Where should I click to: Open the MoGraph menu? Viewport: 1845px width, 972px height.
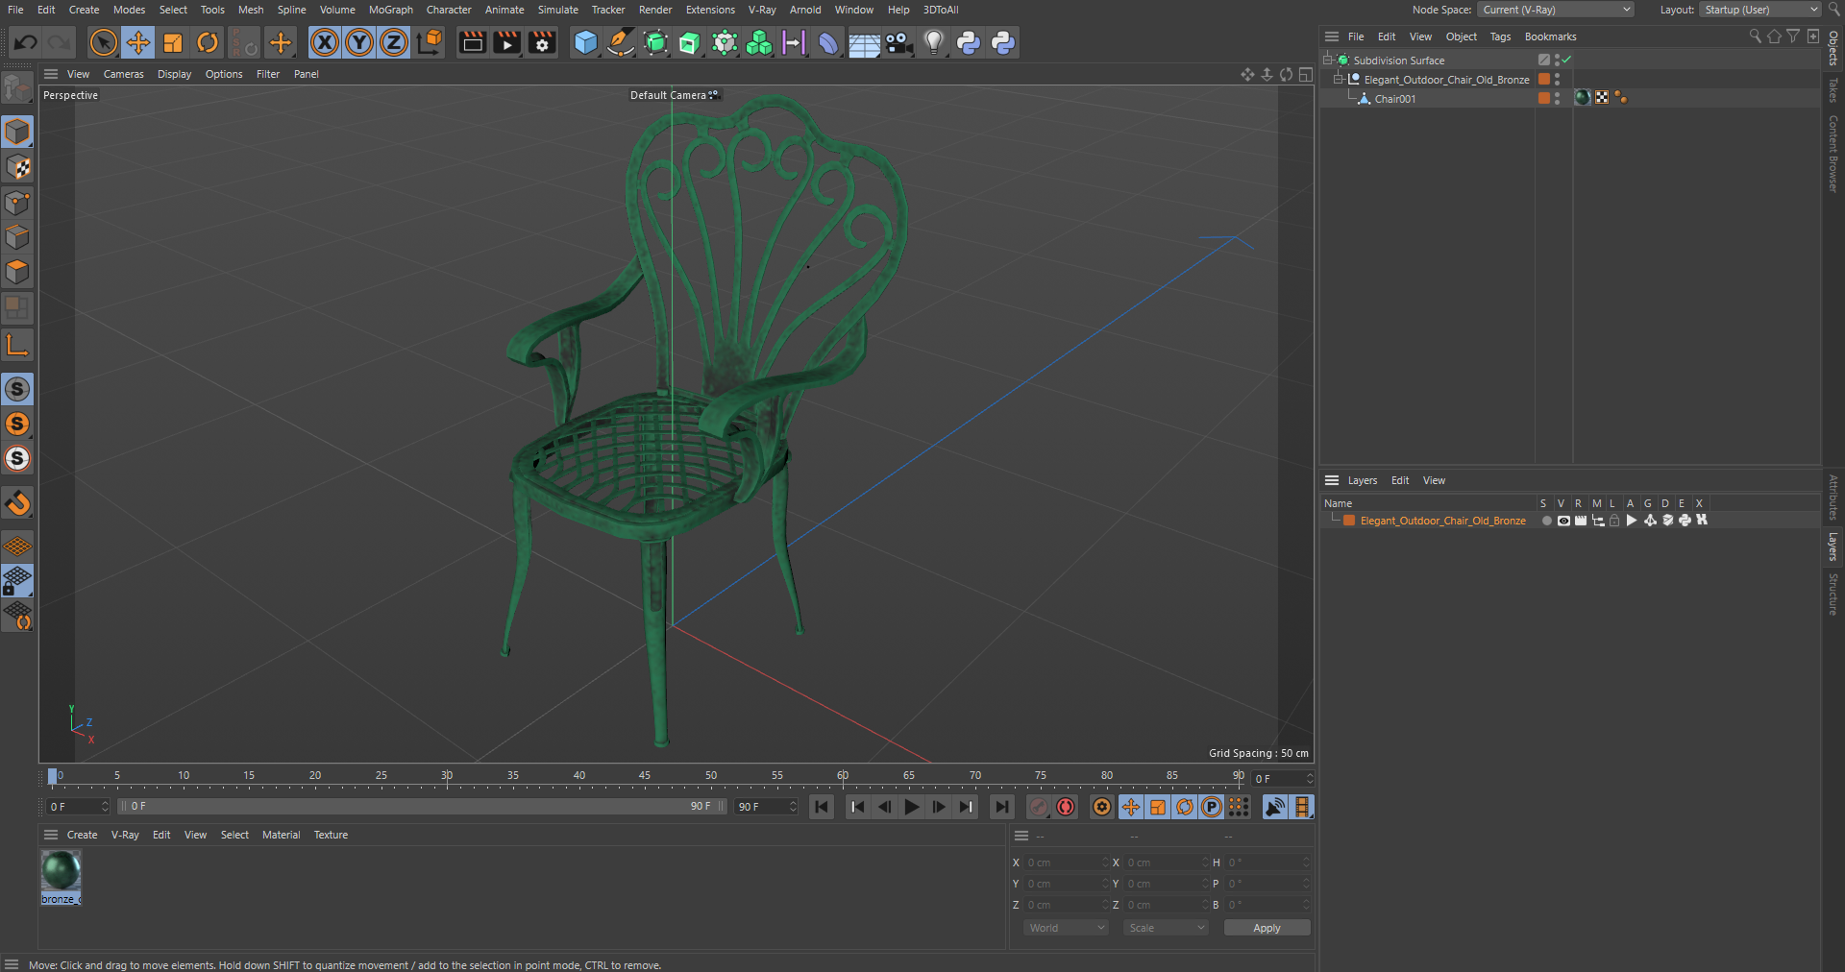tap(390, 10)
